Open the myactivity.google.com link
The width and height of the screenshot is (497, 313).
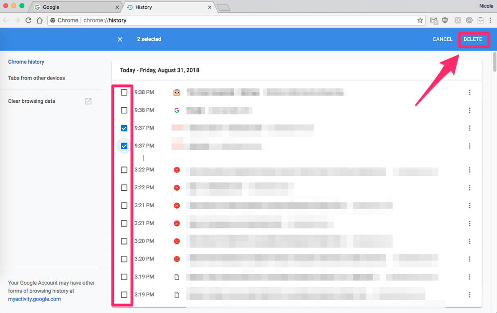tap(34, 299)
